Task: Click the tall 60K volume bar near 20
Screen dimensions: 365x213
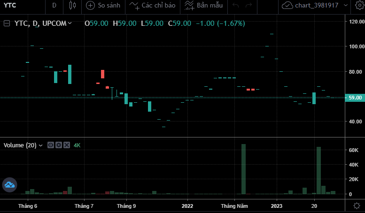Action: [x=318, y=170]
